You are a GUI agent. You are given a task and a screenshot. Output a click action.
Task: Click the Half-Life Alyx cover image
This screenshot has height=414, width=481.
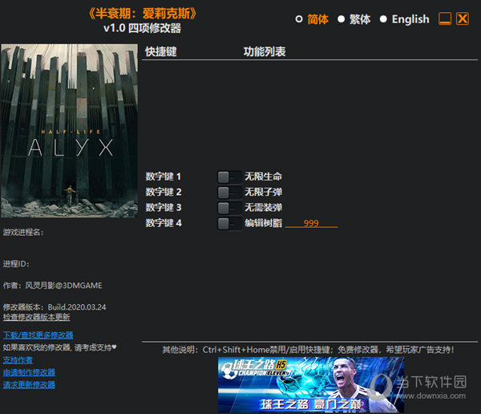[x=69, y=131]
